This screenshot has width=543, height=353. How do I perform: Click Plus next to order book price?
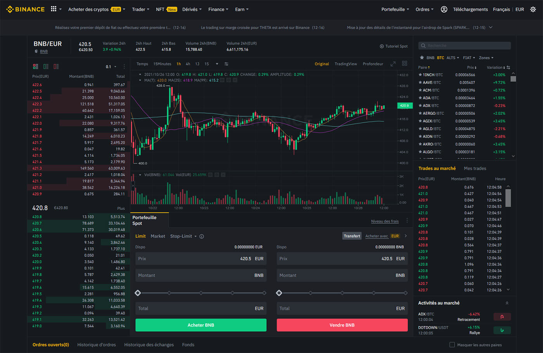coord(121,208)
